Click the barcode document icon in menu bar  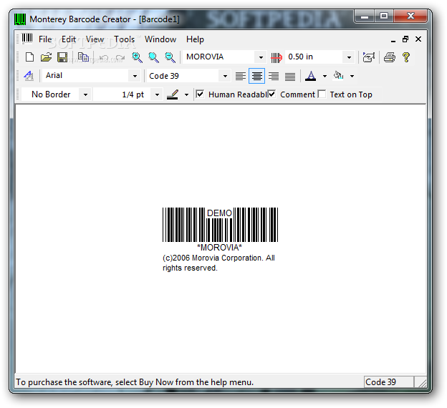tap(27, 39)
